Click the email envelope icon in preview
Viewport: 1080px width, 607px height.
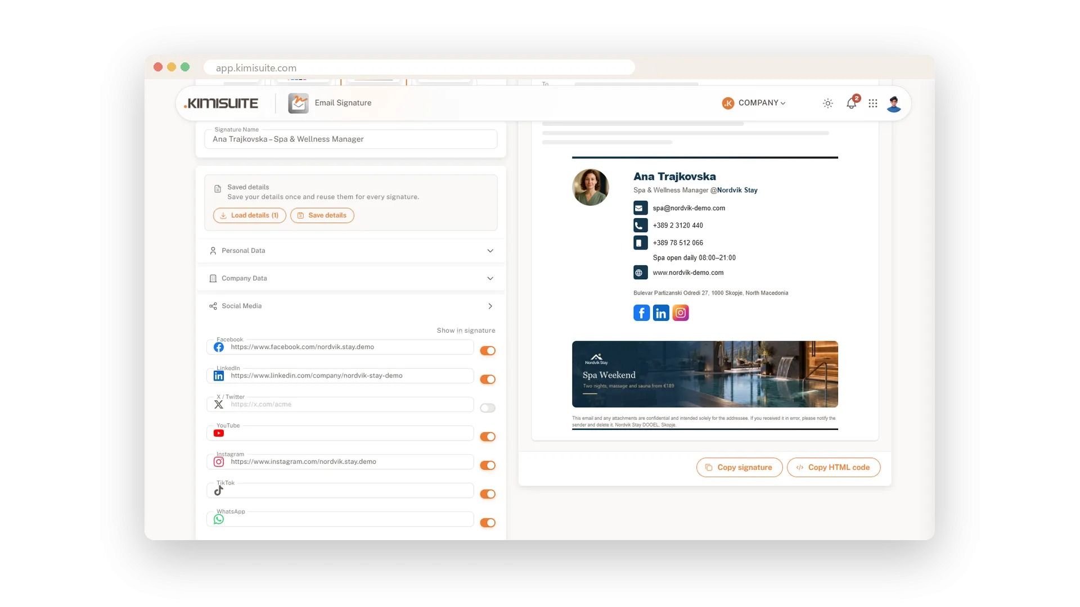point(640,208)
